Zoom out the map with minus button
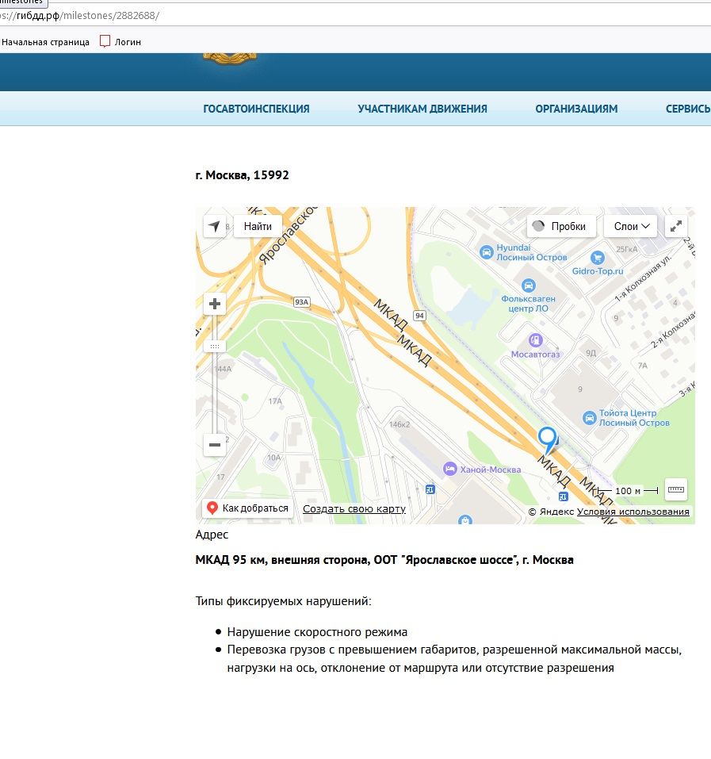The height and width of the screenshot is (759, 711). point(215,445)
